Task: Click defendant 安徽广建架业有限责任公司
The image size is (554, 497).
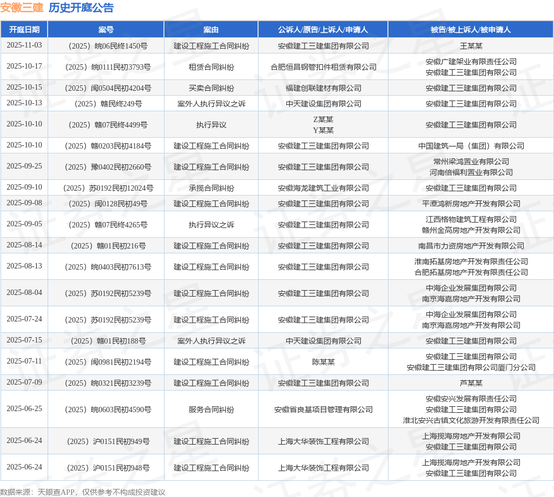Action: 471,62
